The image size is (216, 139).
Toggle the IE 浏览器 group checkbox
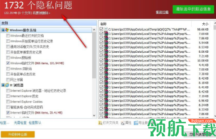[3, 85]
